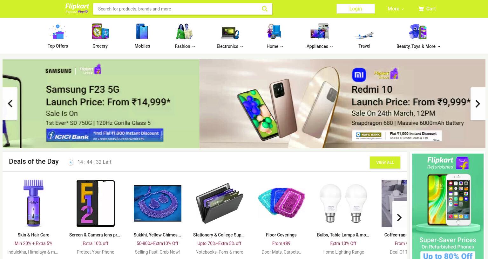Open the More dropdown in header

(x=396, y=9)
